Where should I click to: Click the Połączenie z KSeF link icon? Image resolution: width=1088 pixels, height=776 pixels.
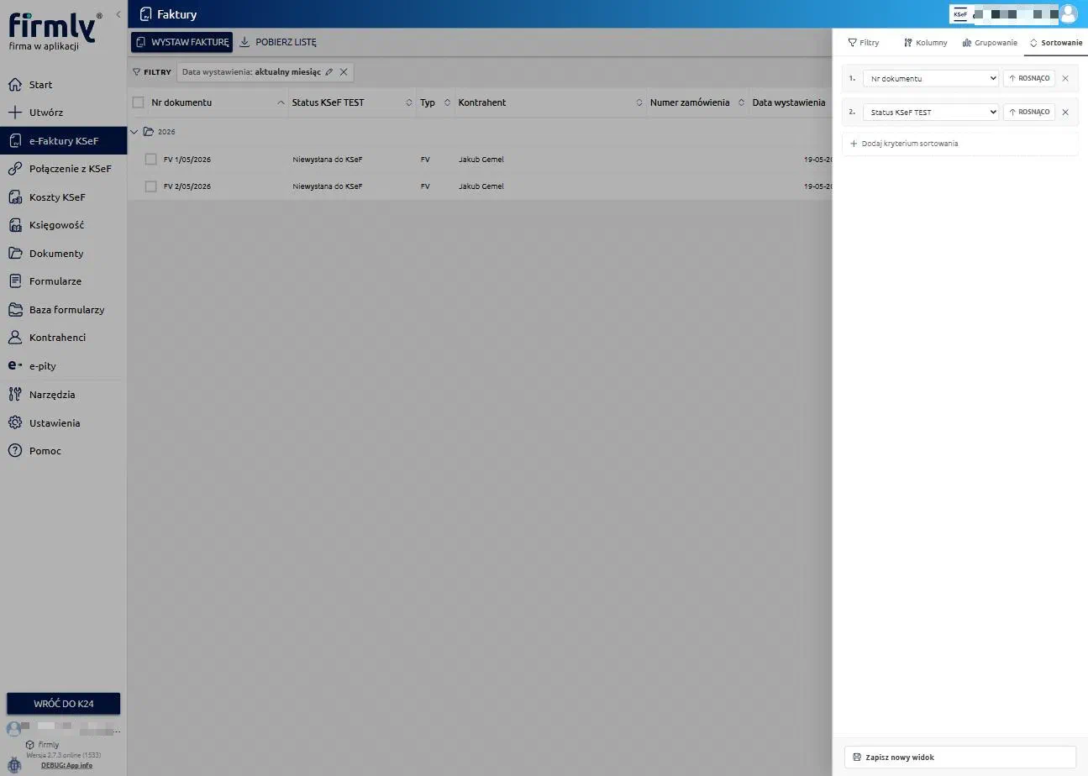click(14, 169)
